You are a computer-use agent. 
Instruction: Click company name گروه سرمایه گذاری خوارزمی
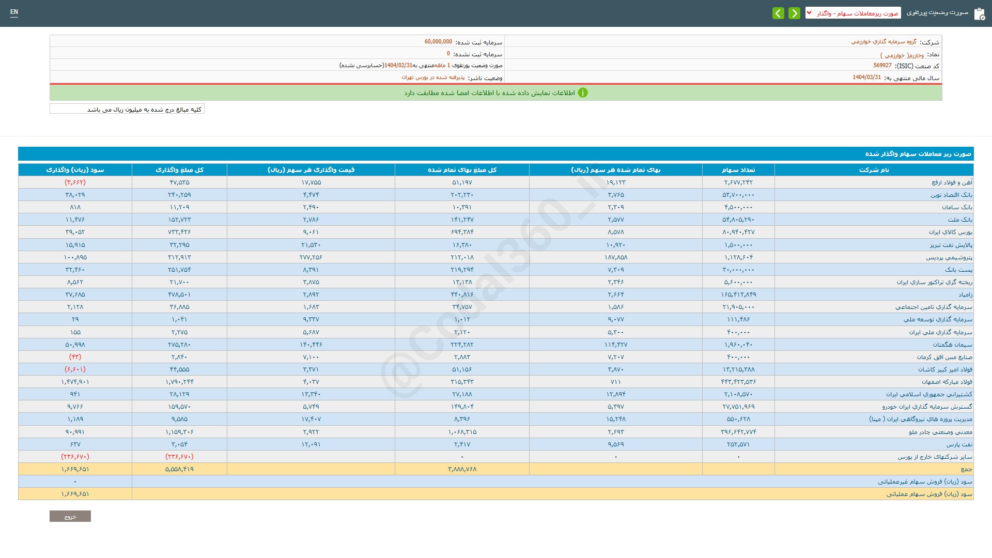click(884, 42)
